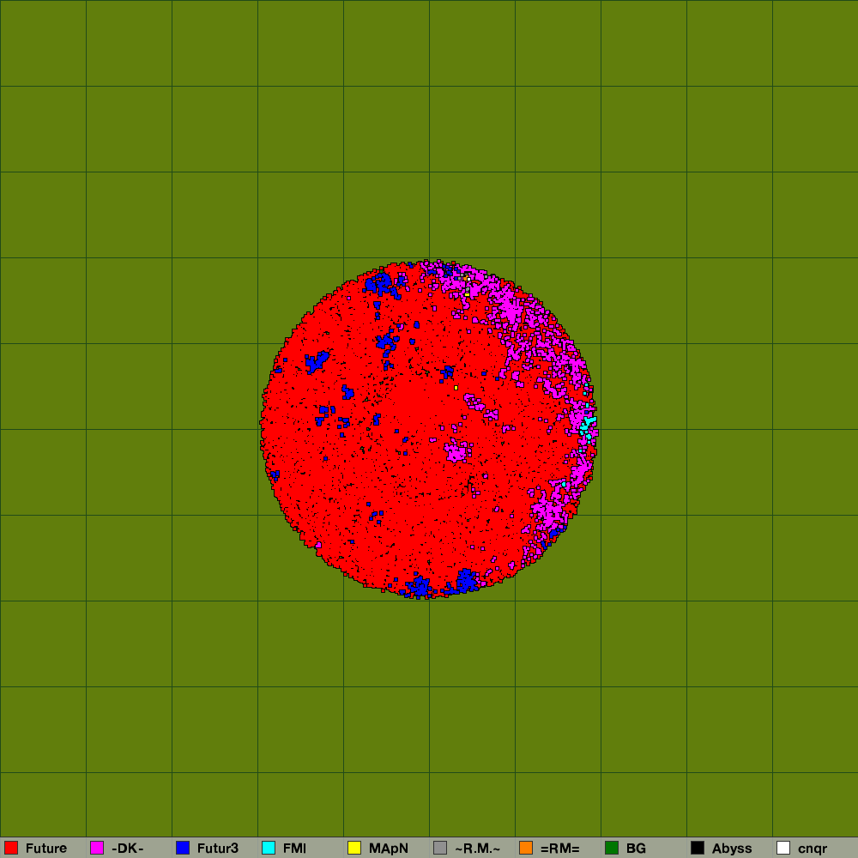Click the orange =RM= legend swatch
Viewport: 858px width, 858px height.
coord(526,848)
